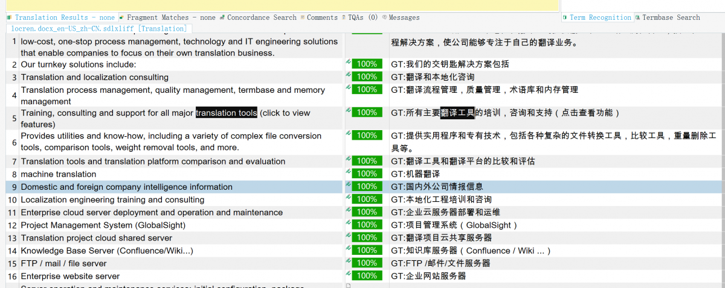The width and height of the screenshot is (725, 288).
Task: Select segment number 11 row header
Action: point(12,213)
